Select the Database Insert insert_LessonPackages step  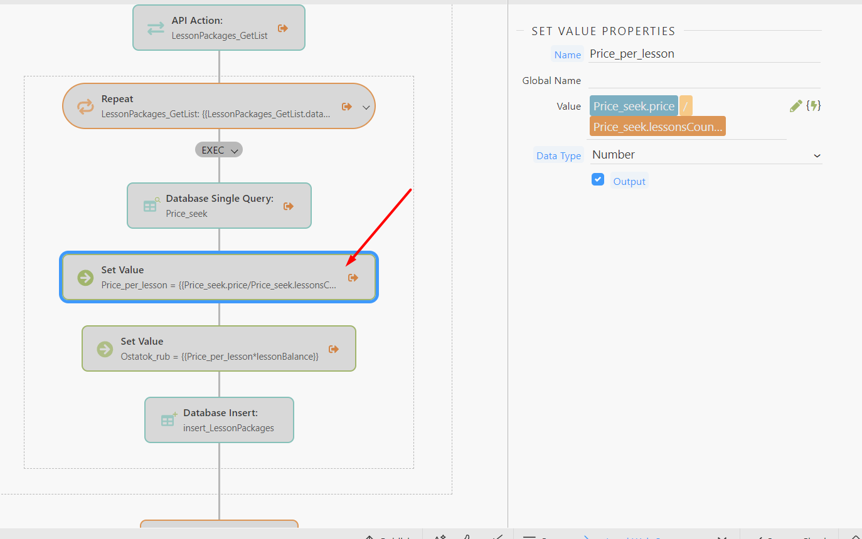pyautogui.click(x=219, y=420)
